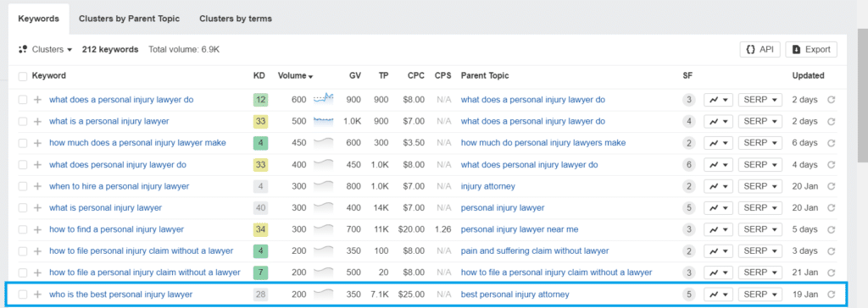Open the Clusters dropdown
The width and height of the screenshot is (868, 308).
pyautogui.click(x=46, y=49)
